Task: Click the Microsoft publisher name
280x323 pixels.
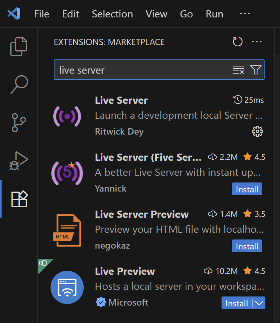Action: (x=128, y=302)
